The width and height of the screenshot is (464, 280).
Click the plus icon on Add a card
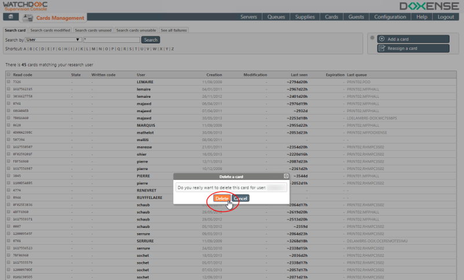382,39
